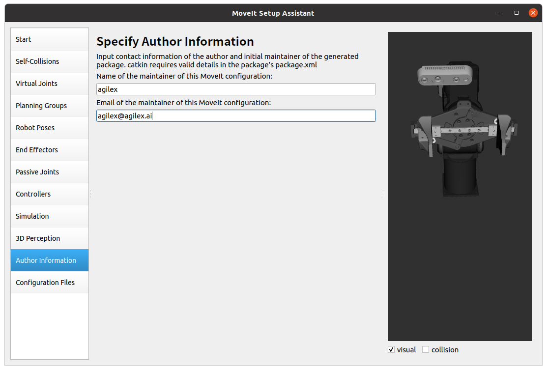Maximize the MoveIt Setup Assistant window
This screenshot has width=547, height=370.
point(517,13)
